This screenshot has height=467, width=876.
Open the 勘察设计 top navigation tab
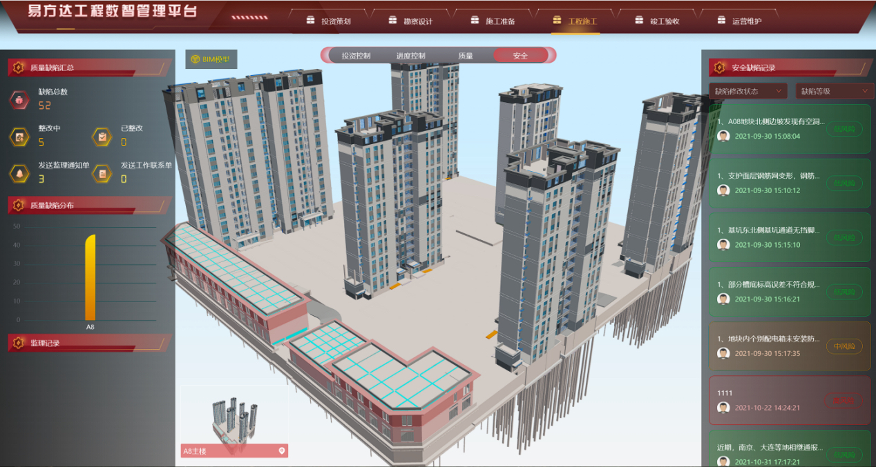coord(411,21)
